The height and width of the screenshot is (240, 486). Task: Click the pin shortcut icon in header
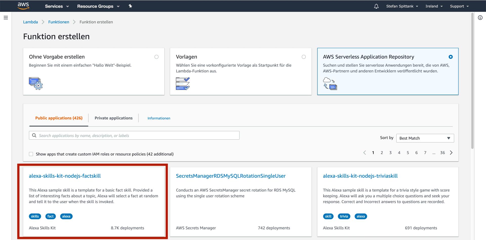130,6
